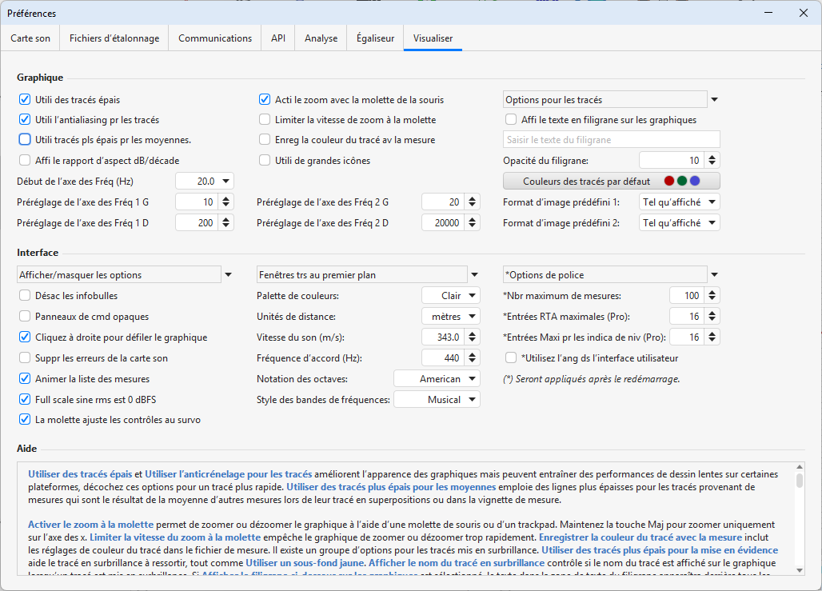Adjust Nbr maximum de mesures stepper

712,296
